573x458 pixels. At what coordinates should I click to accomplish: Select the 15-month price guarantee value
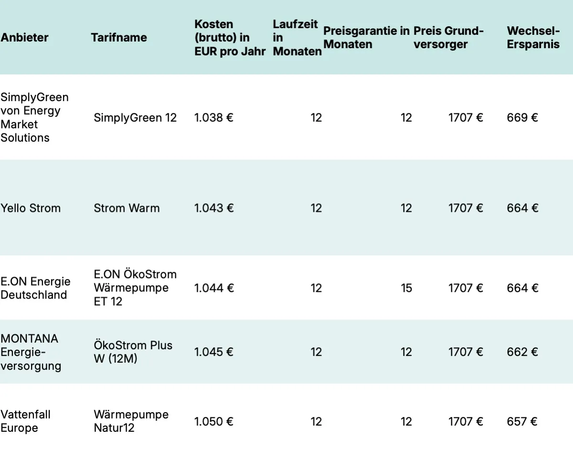point(406,288)
